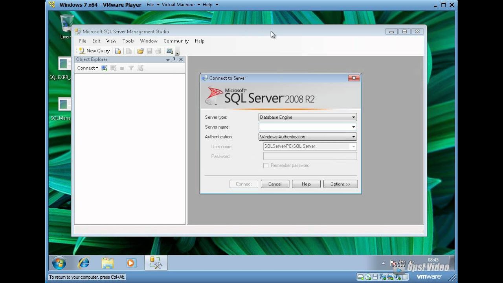Open the Edit menu
This screenshot has width=503, height=283.
96,41
